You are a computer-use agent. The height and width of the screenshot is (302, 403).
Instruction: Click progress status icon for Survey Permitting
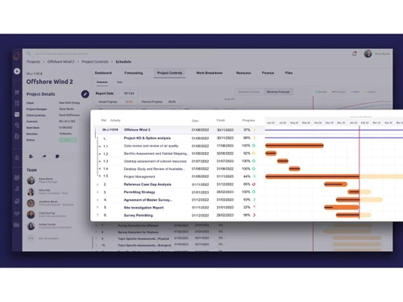point(254,215)
